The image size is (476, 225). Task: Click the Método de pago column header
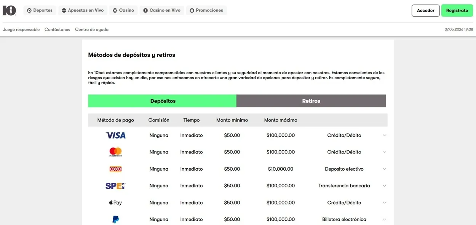pos(116,120)
